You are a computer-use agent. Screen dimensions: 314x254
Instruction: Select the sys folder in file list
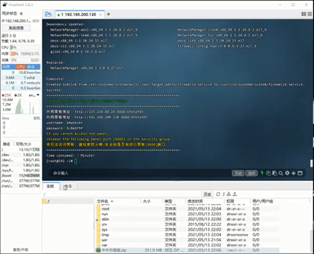tap(187, 230)
